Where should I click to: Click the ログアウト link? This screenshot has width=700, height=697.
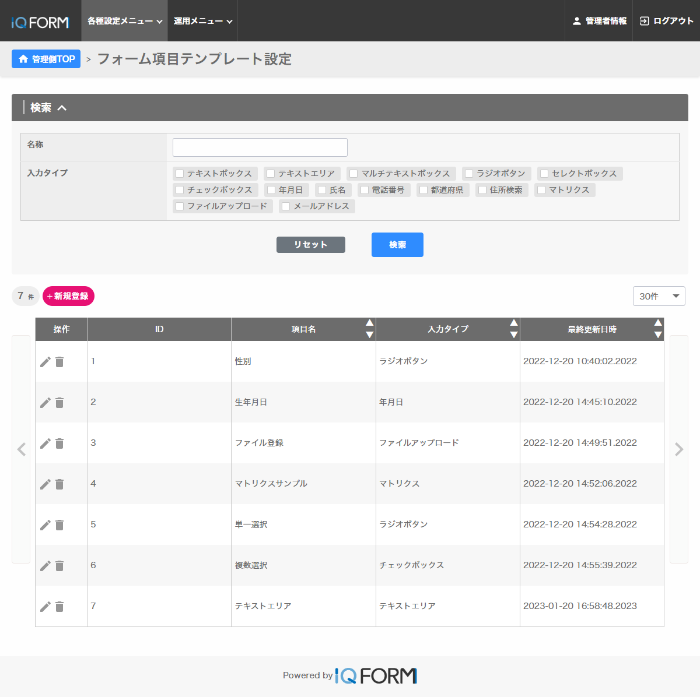pyautogui.click(x=666, y=21)
